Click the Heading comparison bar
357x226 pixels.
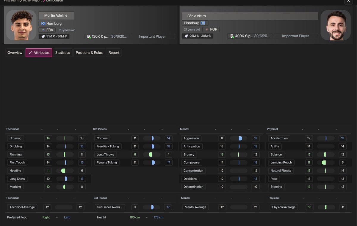(65, 171)
